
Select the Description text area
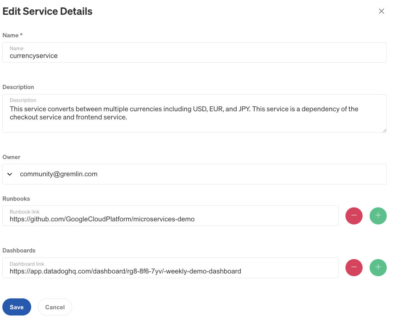tap(194, 113)
